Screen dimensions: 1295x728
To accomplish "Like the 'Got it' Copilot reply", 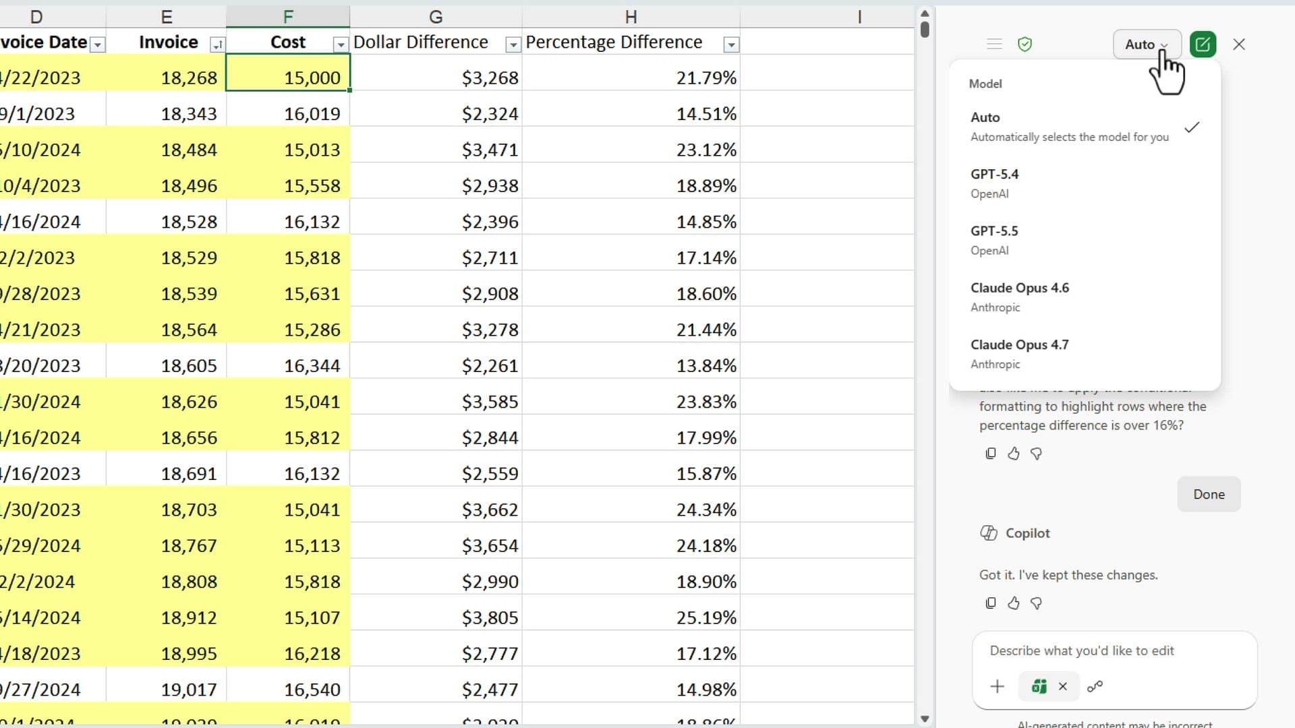I will tap(1014, 603).
